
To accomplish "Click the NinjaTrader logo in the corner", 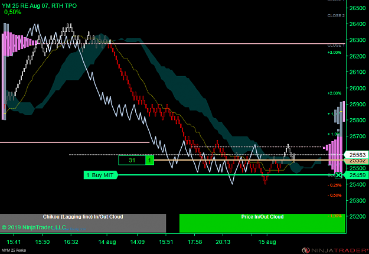I will pos(335,250).
